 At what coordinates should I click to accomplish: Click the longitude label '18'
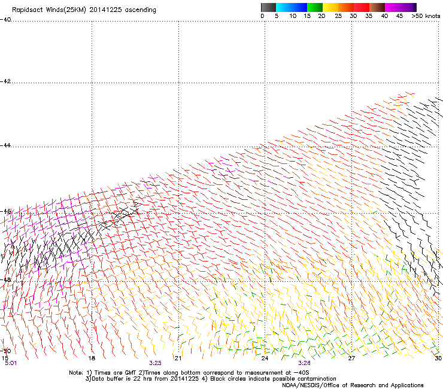coord(92,358)
